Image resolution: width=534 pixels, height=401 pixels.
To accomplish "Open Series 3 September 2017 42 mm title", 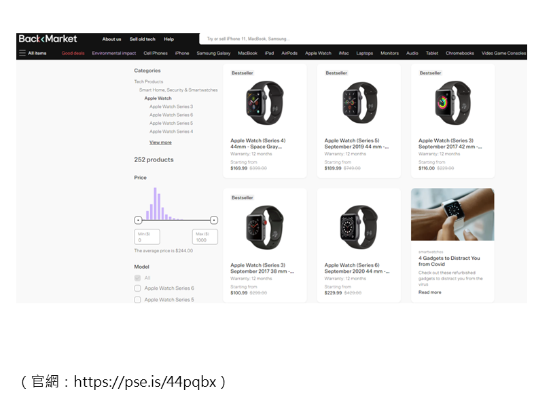I will point(450,144).
